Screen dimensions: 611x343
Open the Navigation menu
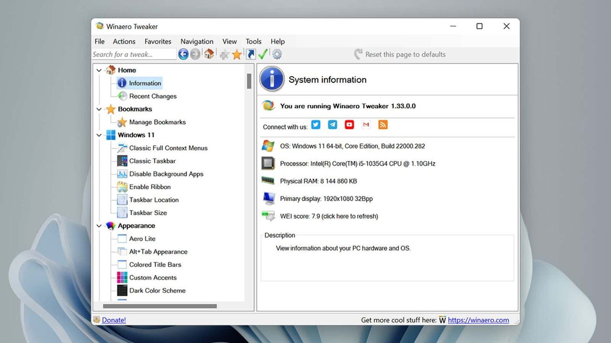tap(197, 41)
